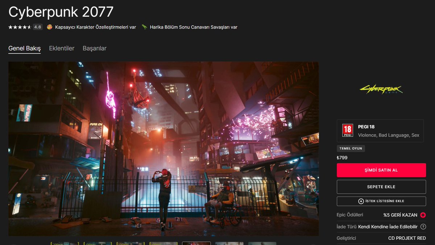Click the ŞİMDİ SATIN AL button
The width and height of the screenshot is (435, 245).
[x=381, y=170]
